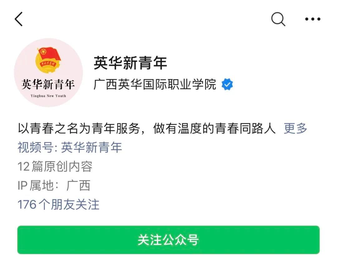Image resolution: width=337 pixels, height=270 pixels.
Task: Click the number 176 in friends line
Action: [x=27, y=204]
